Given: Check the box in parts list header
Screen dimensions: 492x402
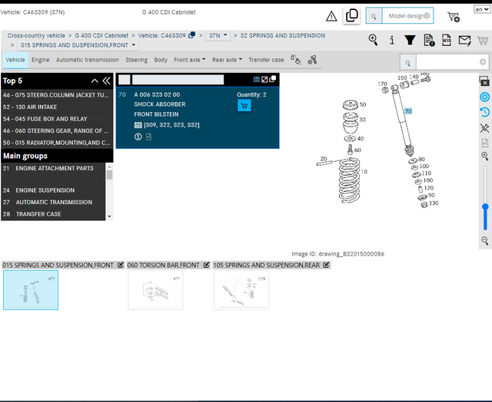Looking at the screenshot, I should pos(125,80).
